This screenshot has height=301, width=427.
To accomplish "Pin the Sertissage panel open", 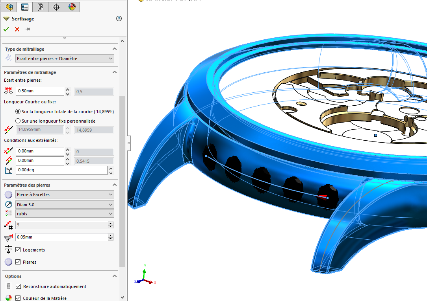I will (x=27, y=29).
